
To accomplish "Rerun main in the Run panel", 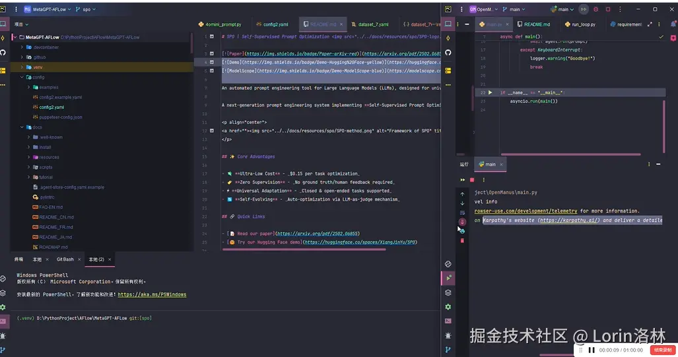I will click(462, 179).
